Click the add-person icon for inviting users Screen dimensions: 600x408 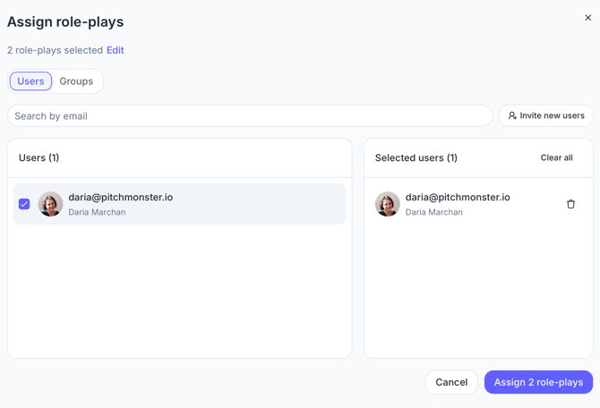click(x=512, y=115)
